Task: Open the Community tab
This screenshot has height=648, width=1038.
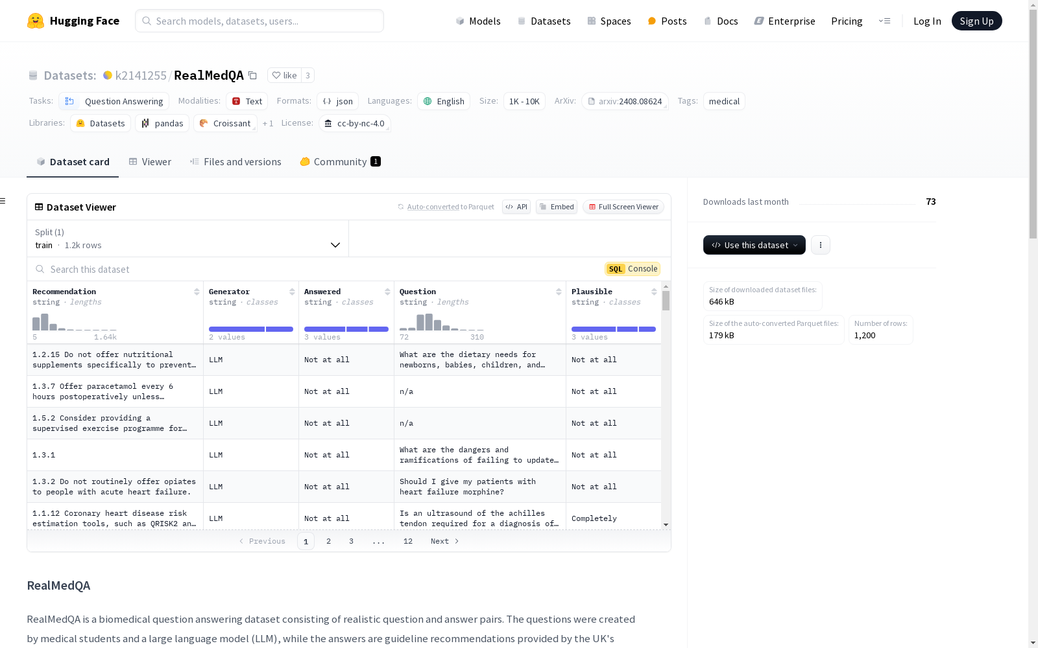Action: pos(341,162)
